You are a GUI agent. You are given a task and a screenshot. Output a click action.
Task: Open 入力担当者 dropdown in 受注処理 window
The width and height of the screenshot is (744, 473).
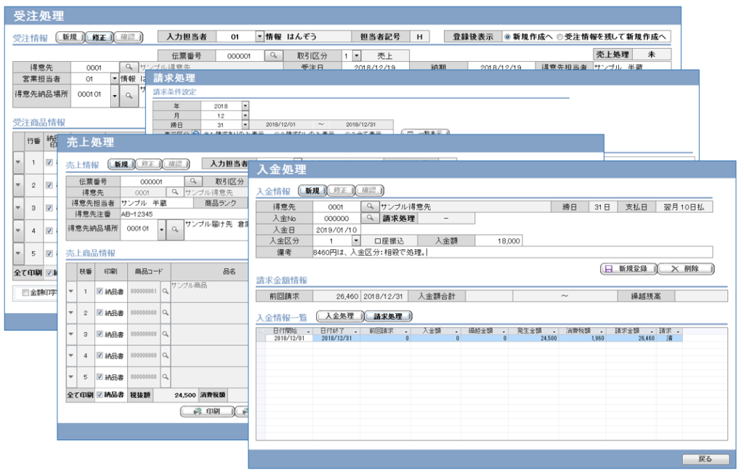pyautogui.click(x=259, y=36)
